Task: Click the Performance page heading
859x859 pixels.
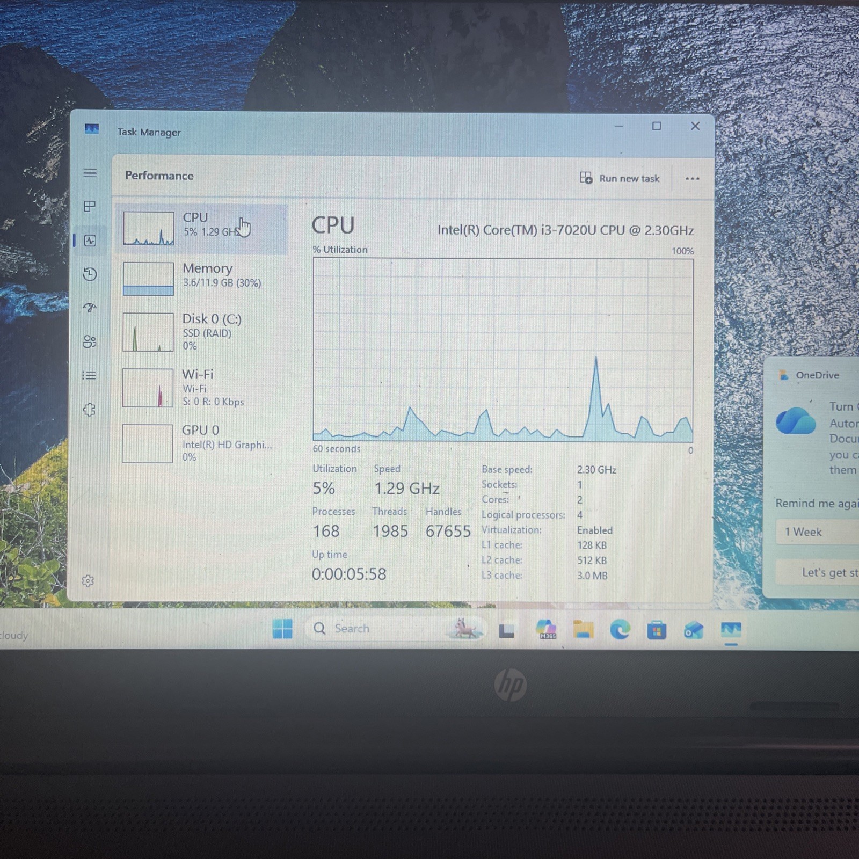Action: click(159, 176)
